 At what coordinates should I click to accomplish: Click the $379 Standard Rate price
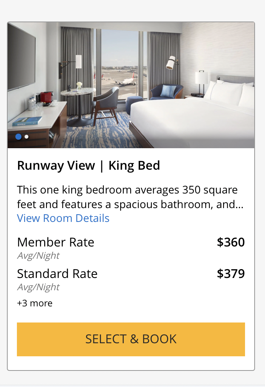(230, 274)
